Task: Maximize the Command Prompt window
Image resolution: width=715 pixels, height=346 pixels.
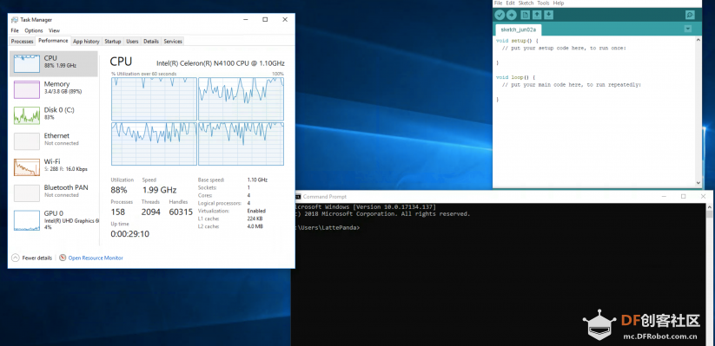Action: click(683, 197)
